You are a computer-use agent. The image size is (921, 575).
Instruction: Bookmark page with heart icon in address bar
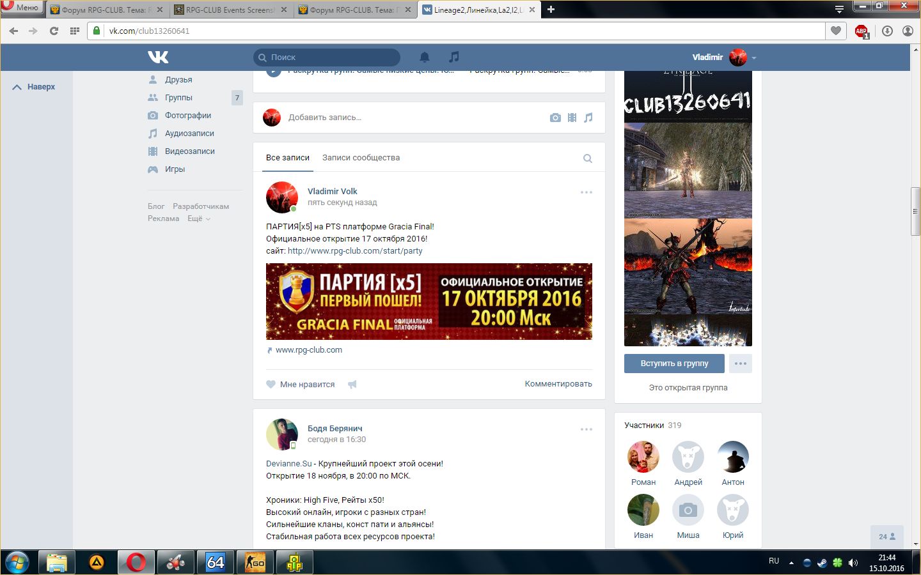coord(835,31)
